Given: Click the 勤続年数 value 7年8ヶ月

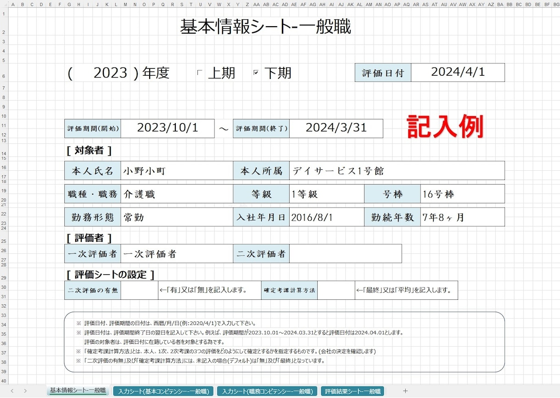Looking at the screenshot, I should (x=463, y=217).
